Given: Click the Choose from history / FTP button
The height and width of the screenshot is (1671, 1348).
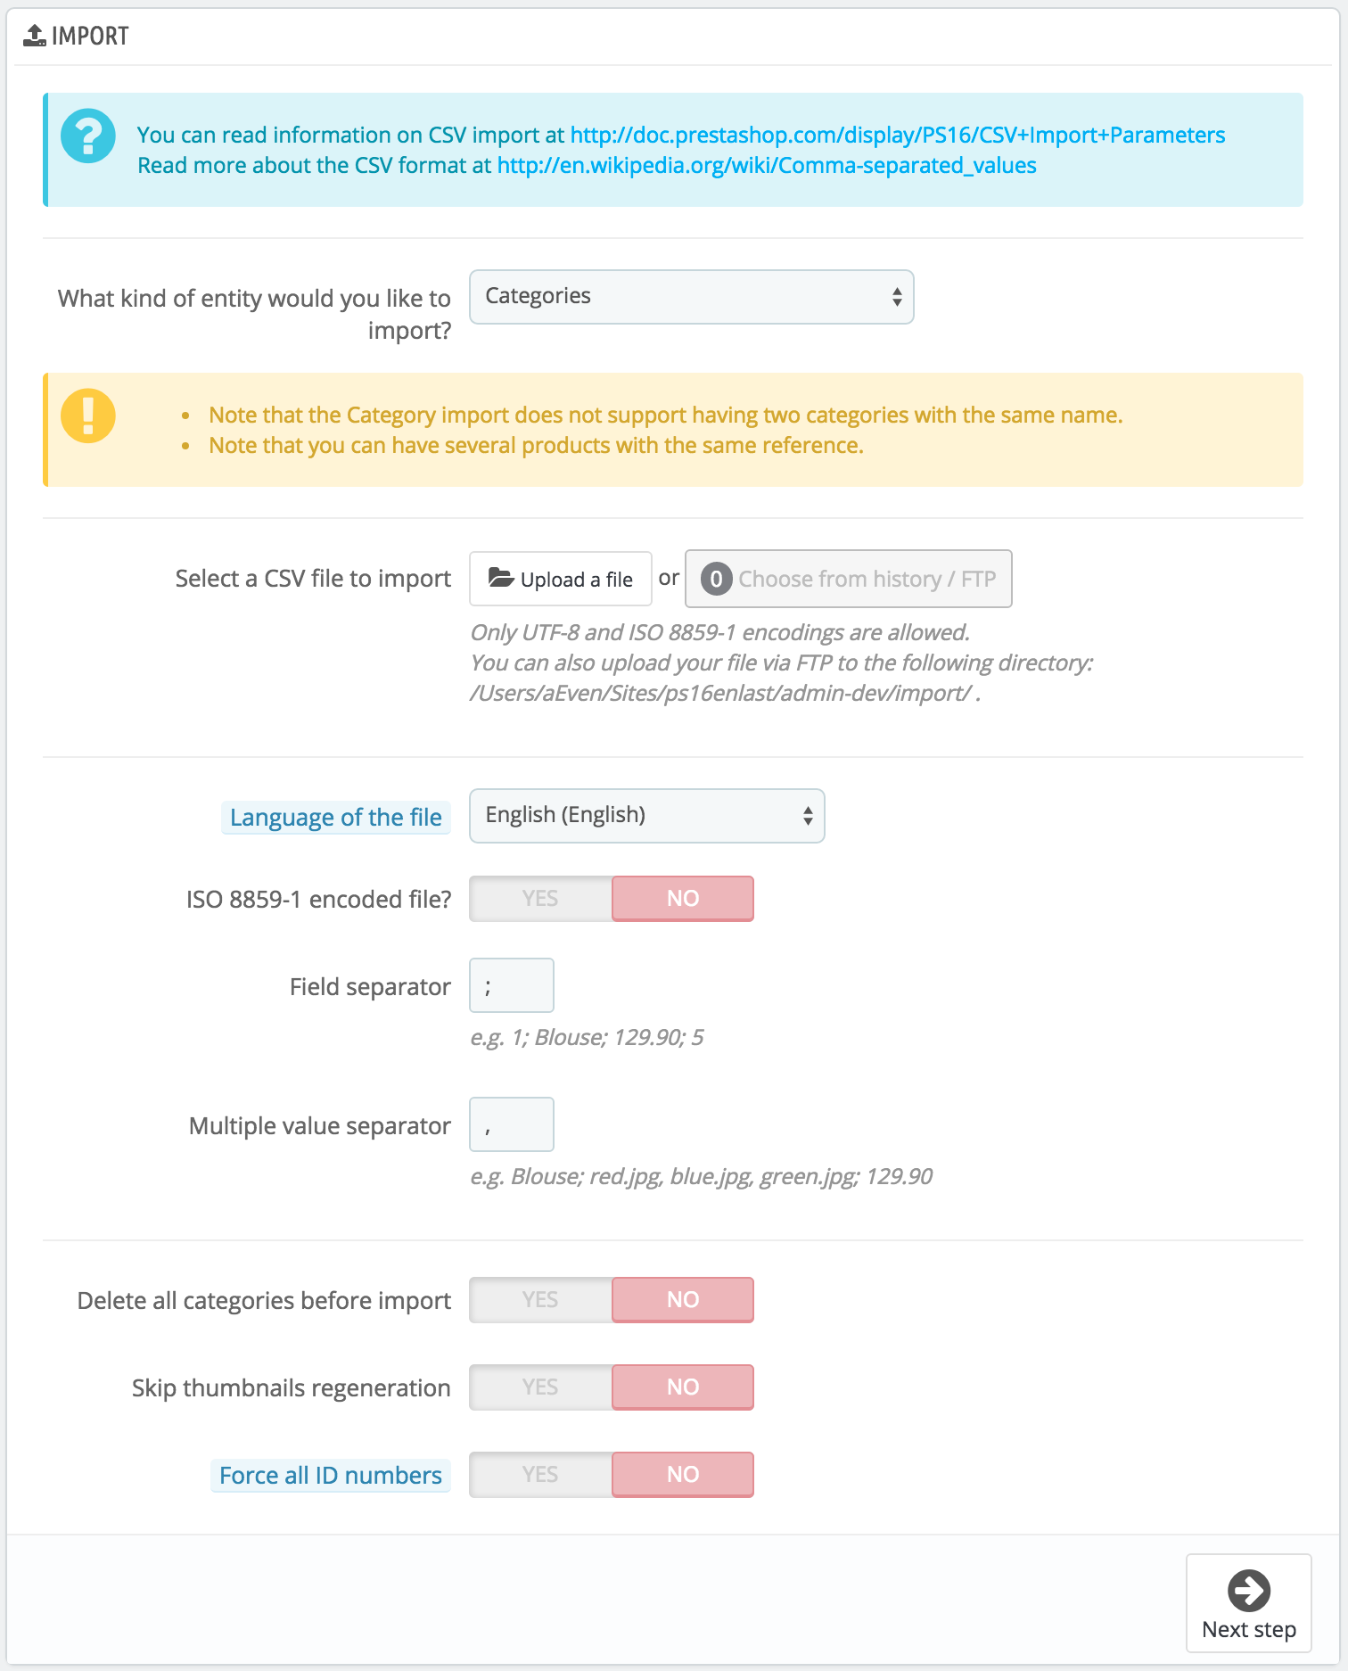Looking at the screenshot, I should (847, 578).
